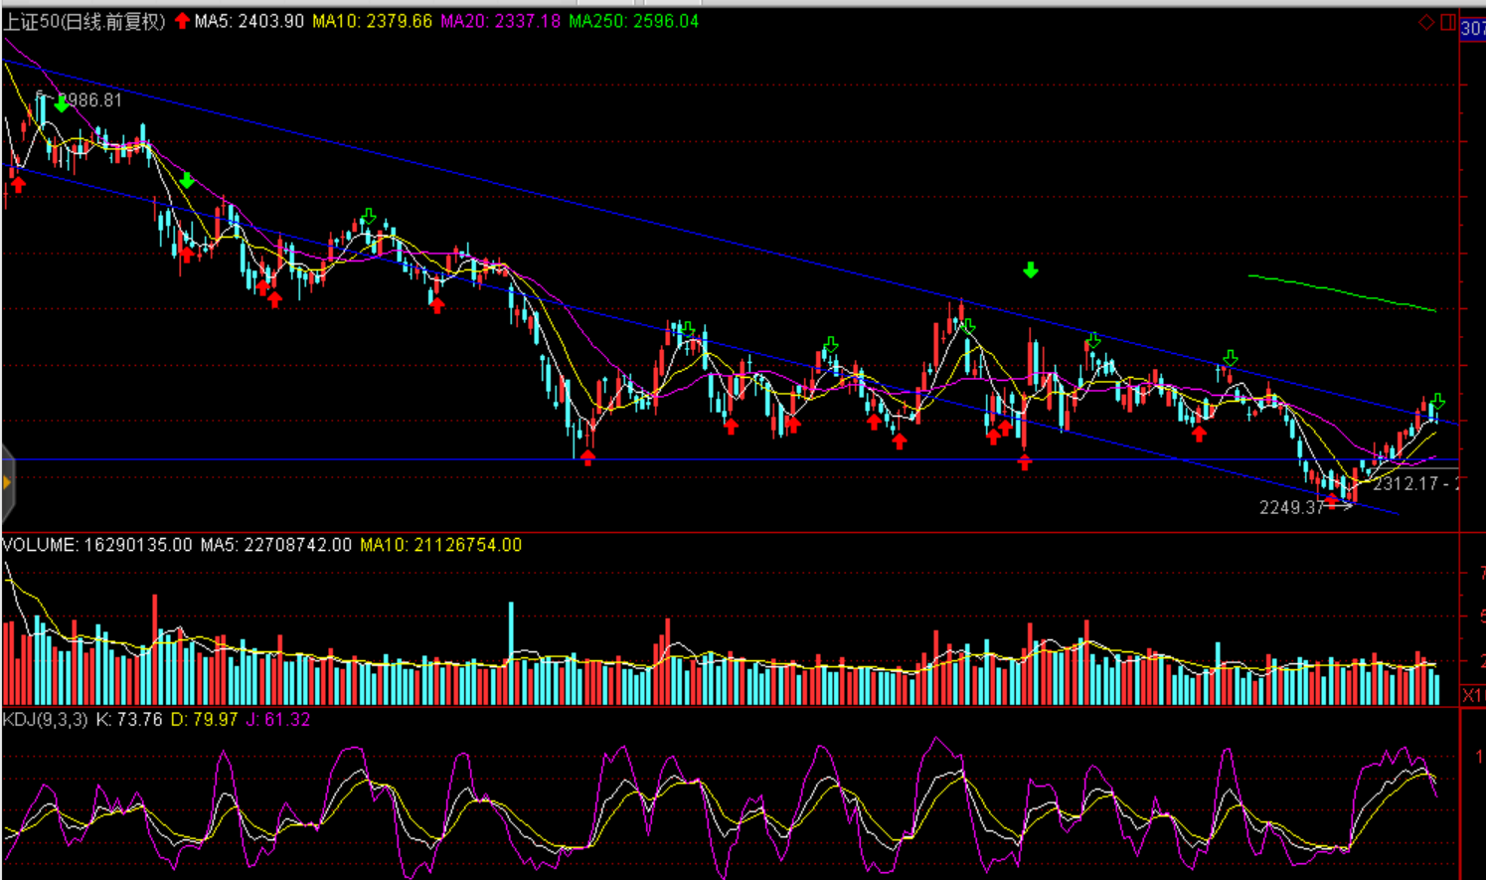Click the X10 volume scale label
1486x880 pixels.
(x=1473, y=694)
